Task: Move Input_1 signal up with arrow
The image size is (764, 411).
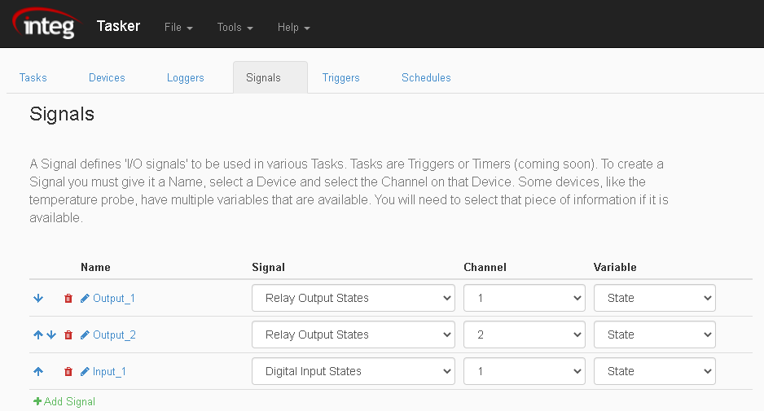Action: click(38, 371)
